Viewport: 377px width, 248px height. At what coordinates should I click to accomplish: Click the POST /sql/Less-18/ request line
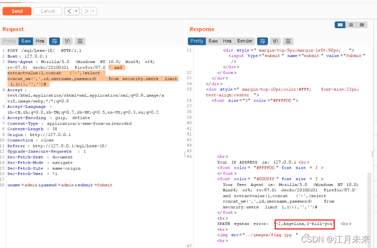click(x=44, y=51)
